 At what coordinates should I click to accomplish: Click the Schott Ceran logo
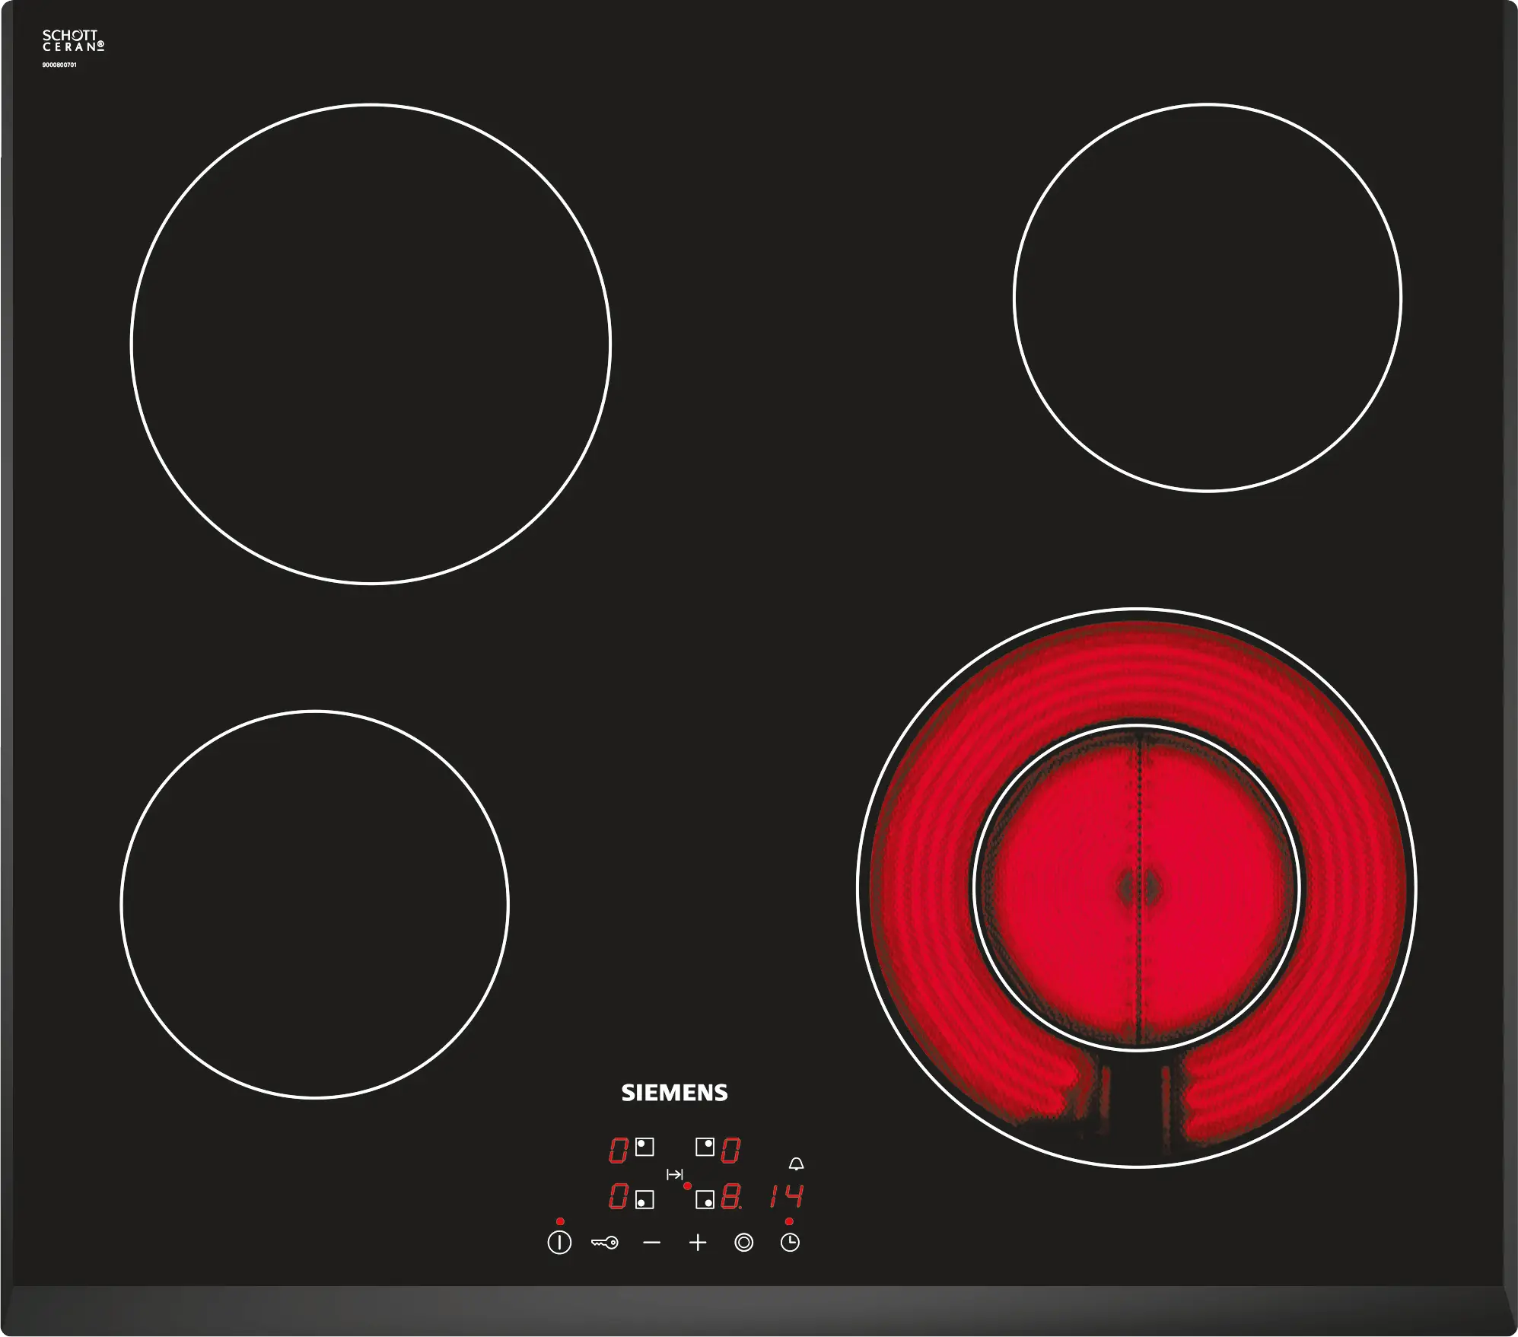click(x=72, y=40)
